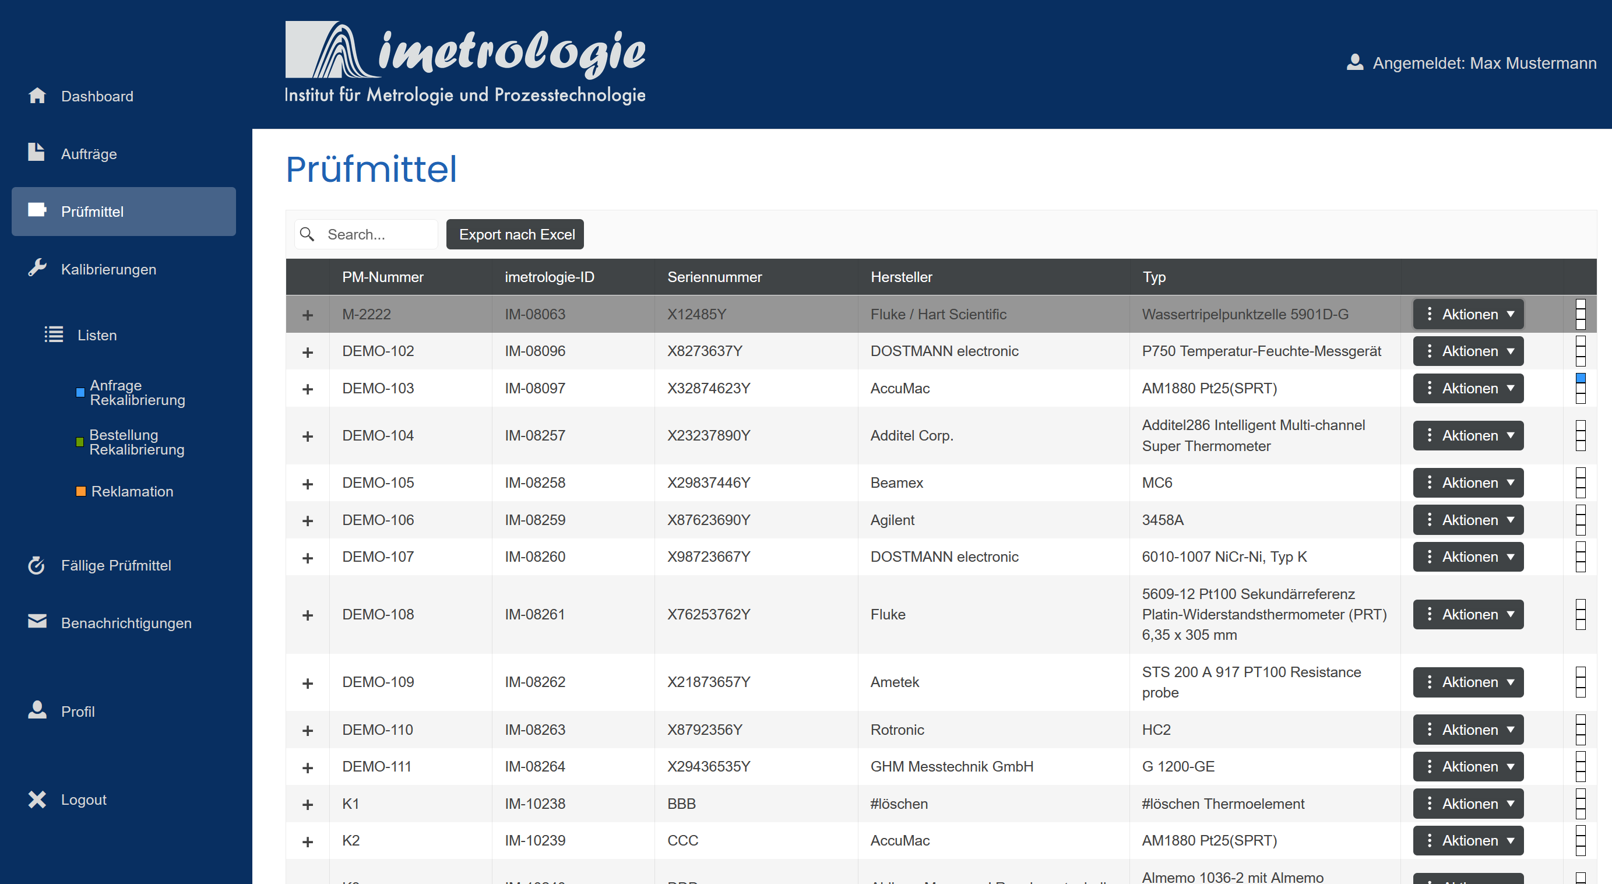Expand row DEMO-104 with plus icon
Image resolution: width=1612 pixels, height=884 pixels.
[x=307, y=436]
